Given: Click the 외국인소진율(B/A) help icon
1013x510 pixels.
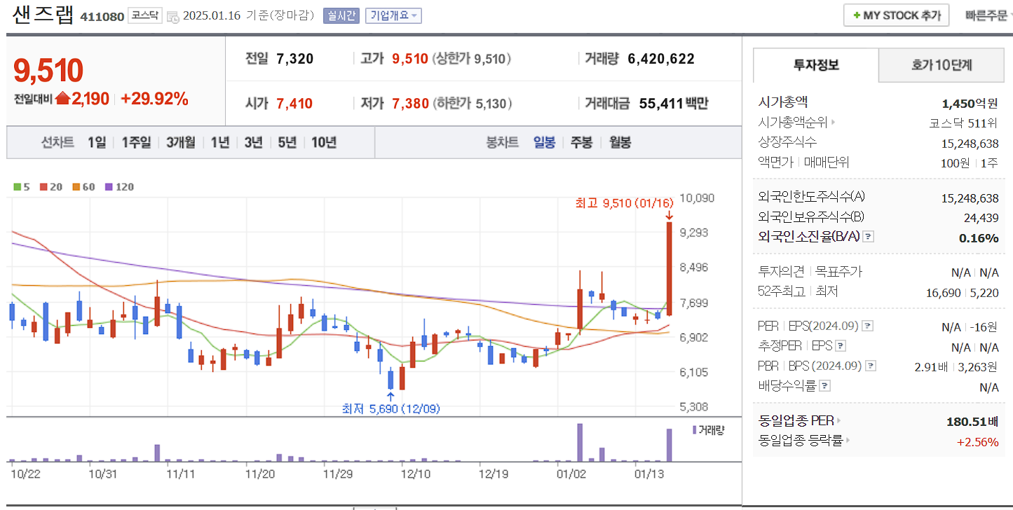Looking at the screenshot, I should pos(869,236).
